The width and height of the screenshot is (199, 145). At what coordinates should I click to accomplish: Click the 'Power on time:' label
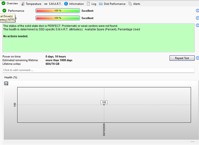(x=12, y=56)
